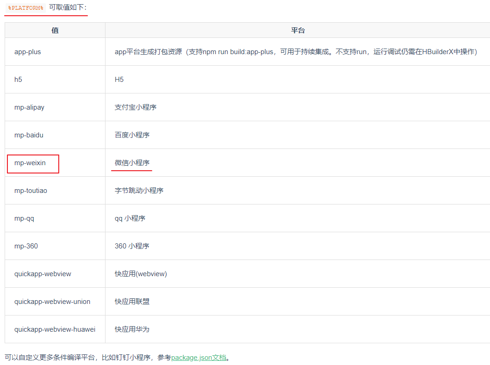Select the 值 column header

(55, 31)
